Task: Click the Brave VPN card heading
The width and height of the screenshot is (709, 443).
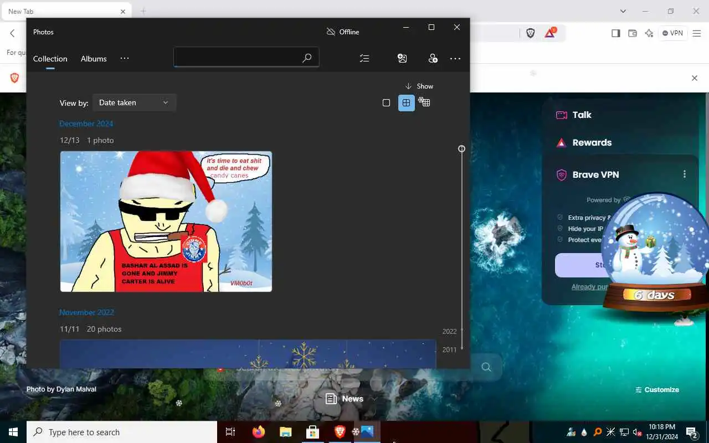Action: point(595,174)
